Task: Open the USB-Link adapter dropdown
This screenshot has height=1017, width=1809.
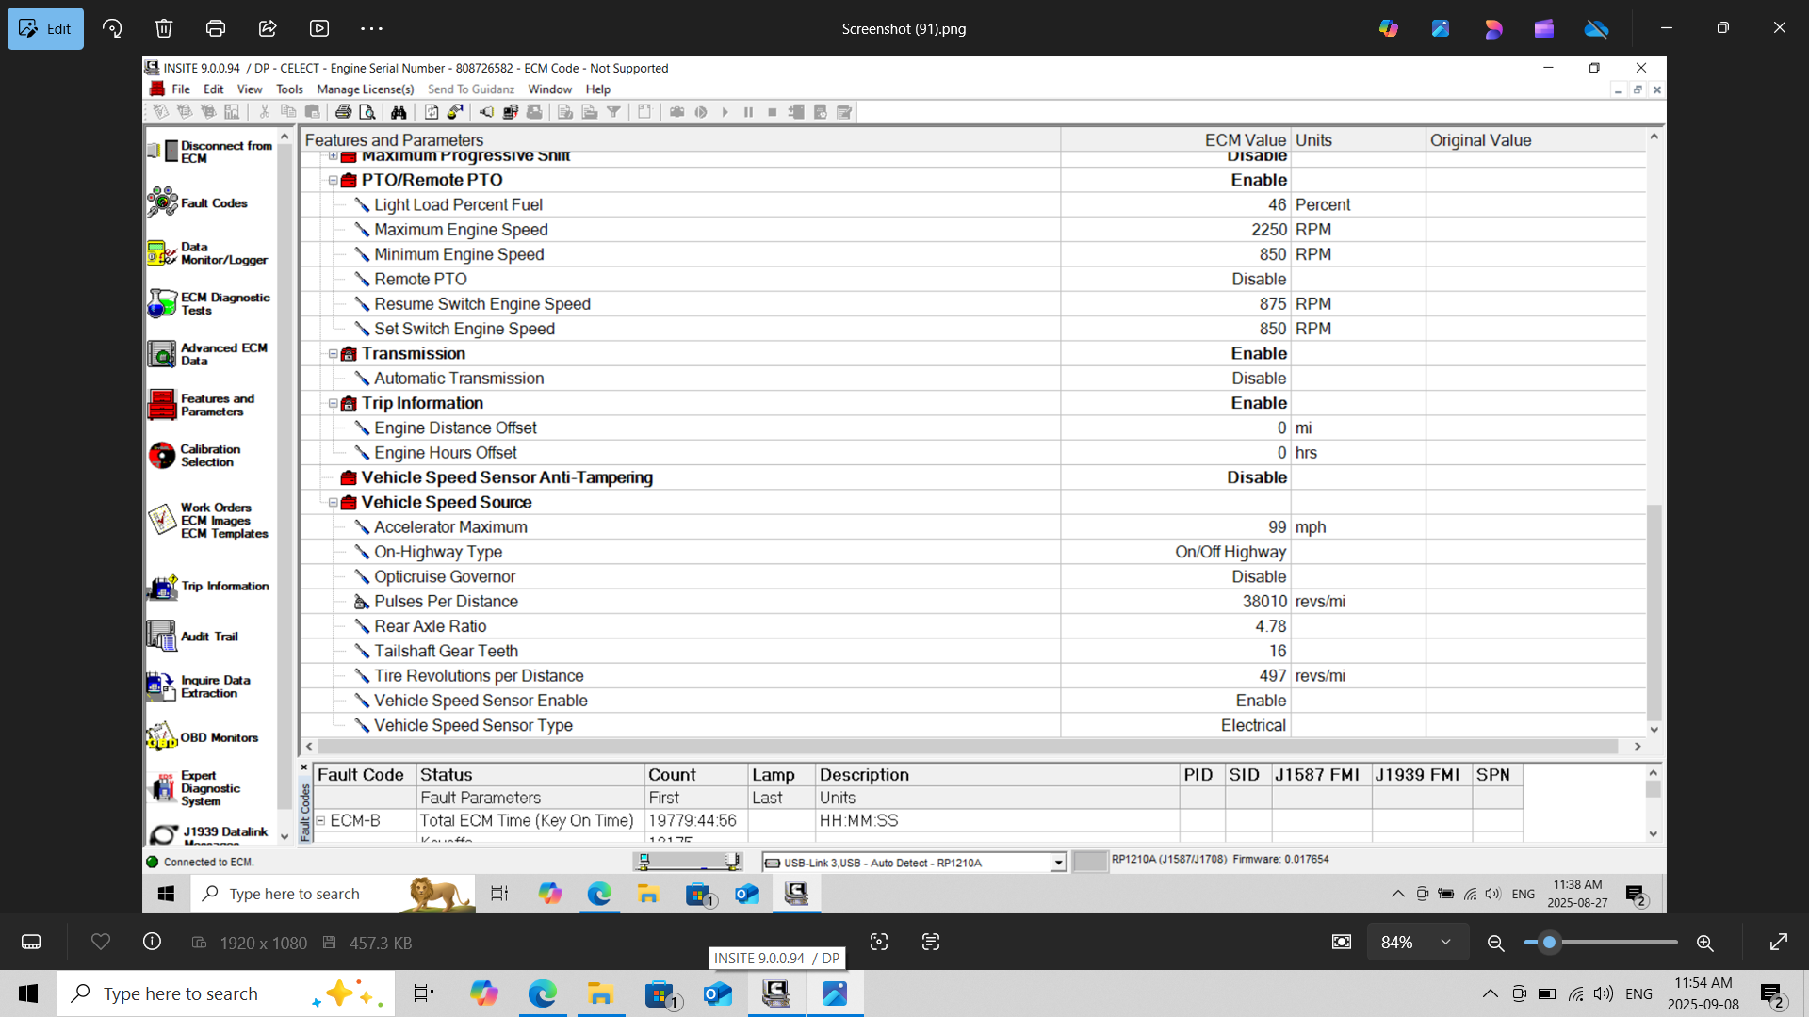Action: click(1058, 863)
